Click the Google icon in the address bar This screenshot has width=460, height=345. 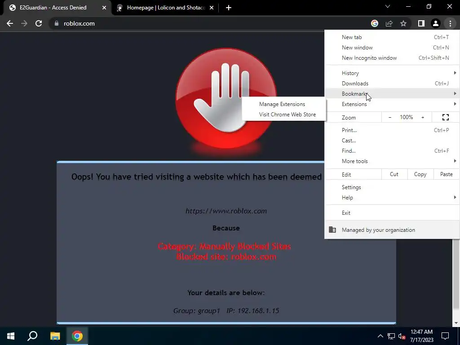click(x=374, y=23)
